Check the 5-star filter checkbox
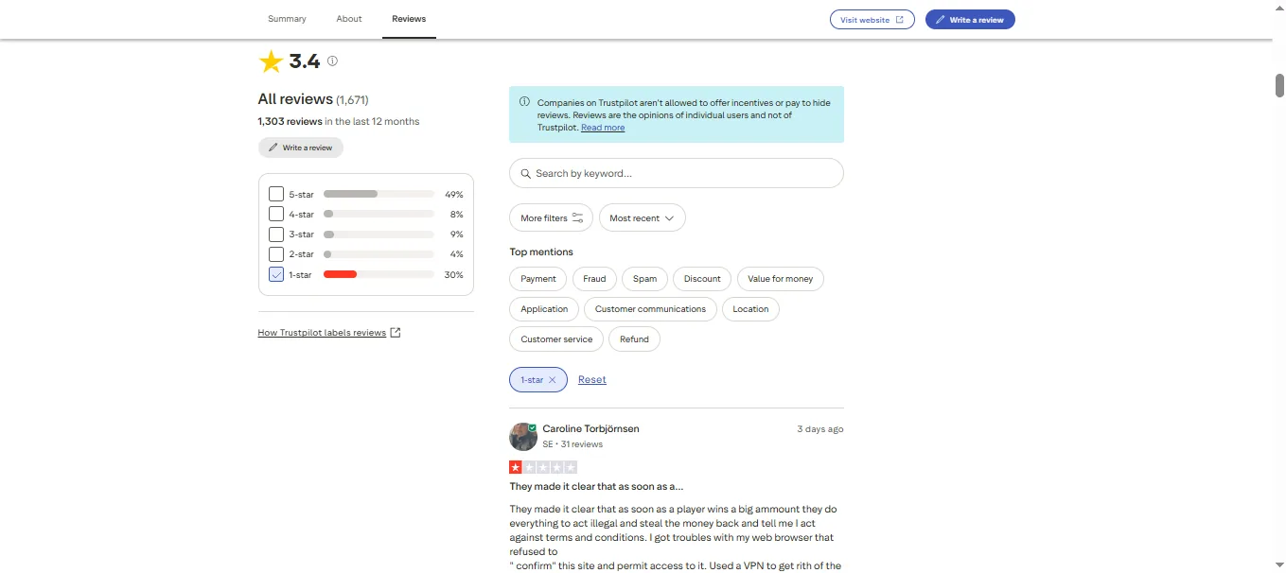 276,194
